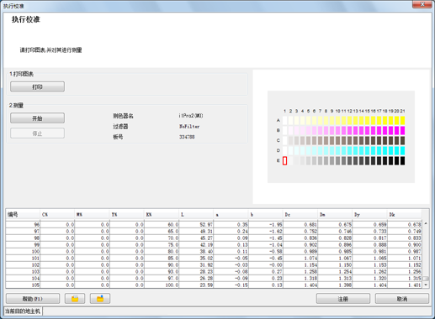Select table row number 104

coord(214,278)
